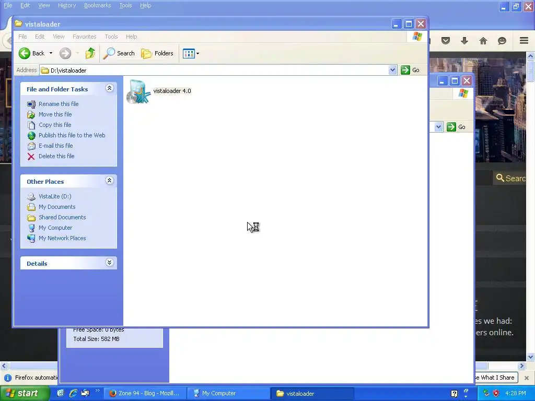535x401 pixels.
Task: Dismiss the Firefox notification bar
Action: coord(527,378)
